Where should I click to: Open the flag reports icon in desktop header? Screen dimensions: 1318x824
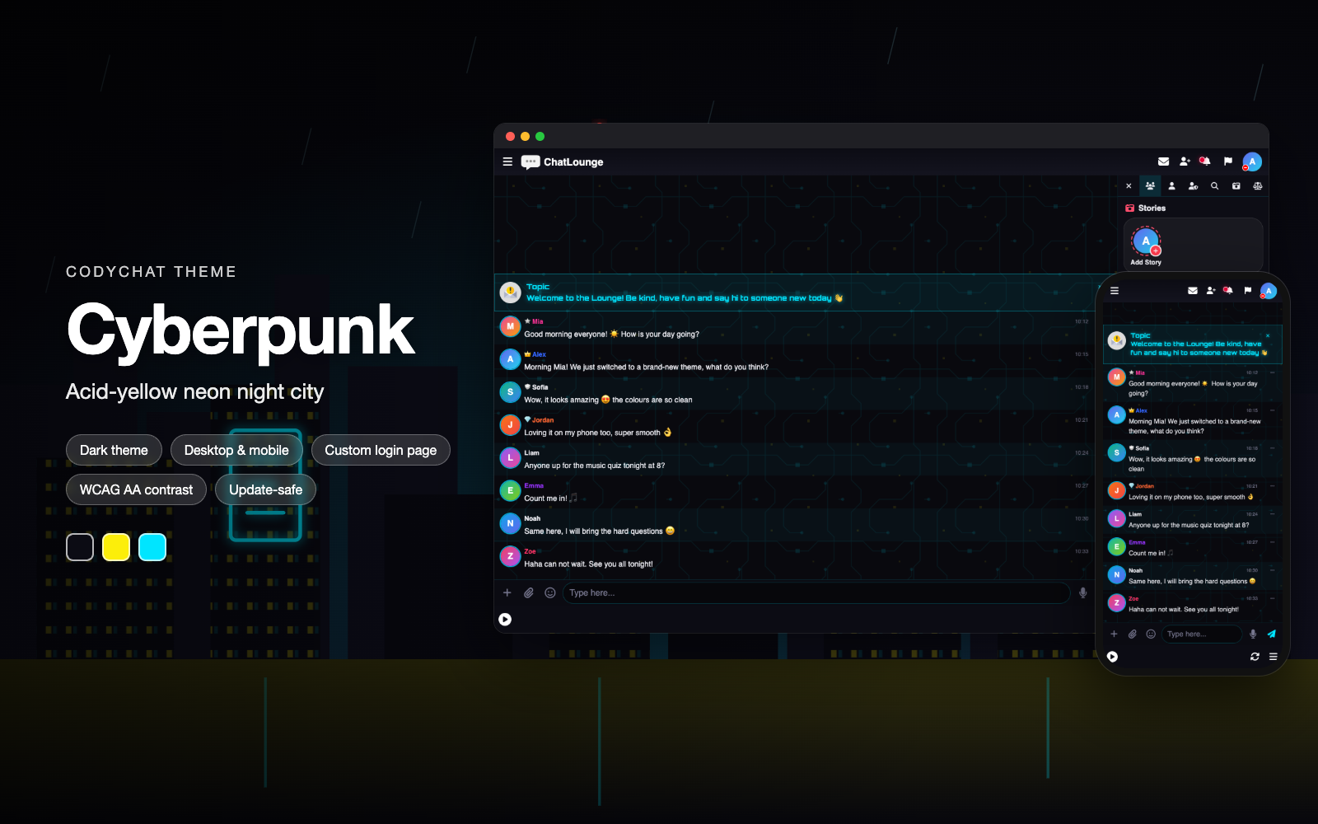1227,162
